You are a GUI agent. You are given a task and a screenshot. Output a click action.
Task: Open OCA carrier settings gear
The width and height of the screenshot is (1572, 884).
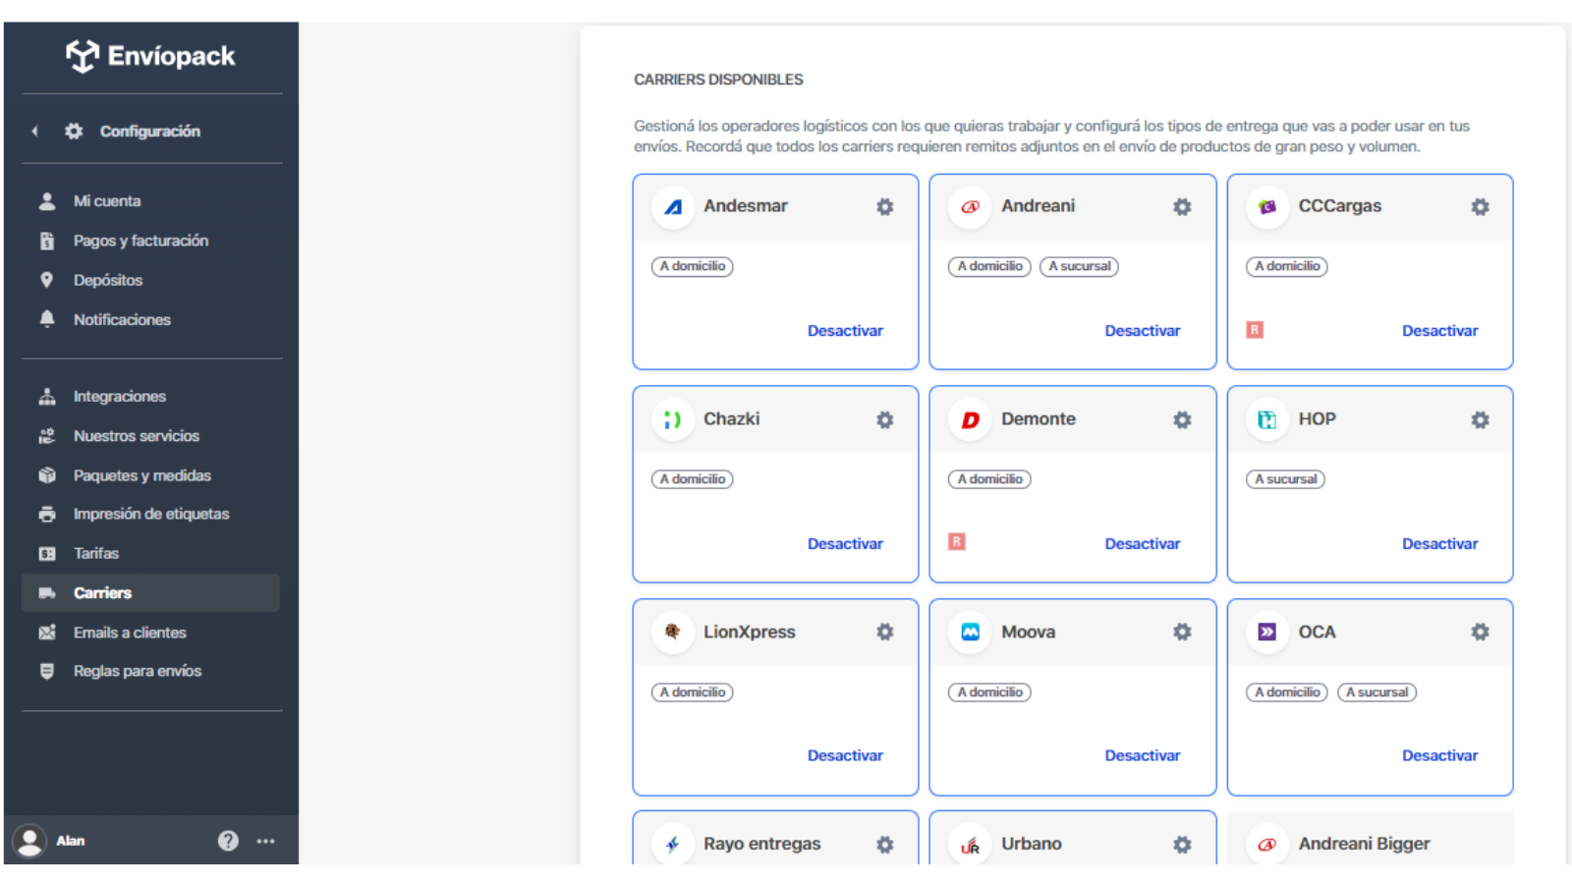point(1480,633)
